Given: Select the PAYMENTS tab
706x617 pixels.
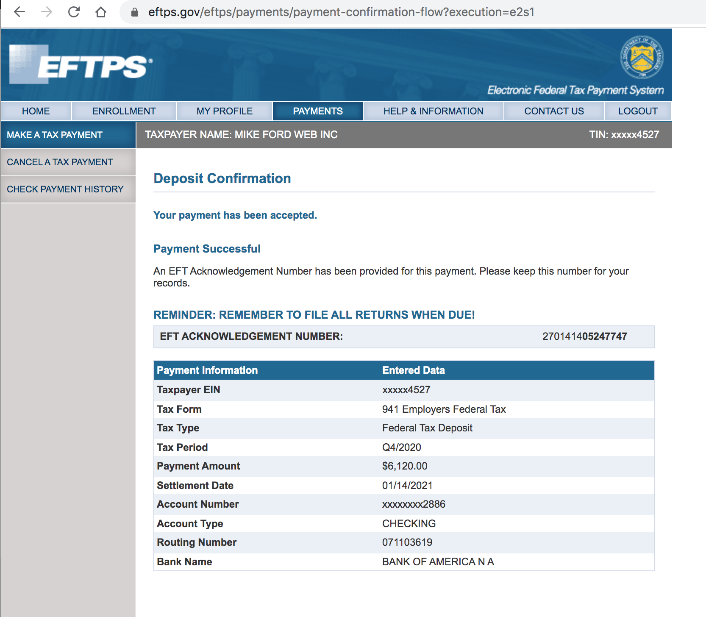Looking at the screenshot, I should coord(318,111).
